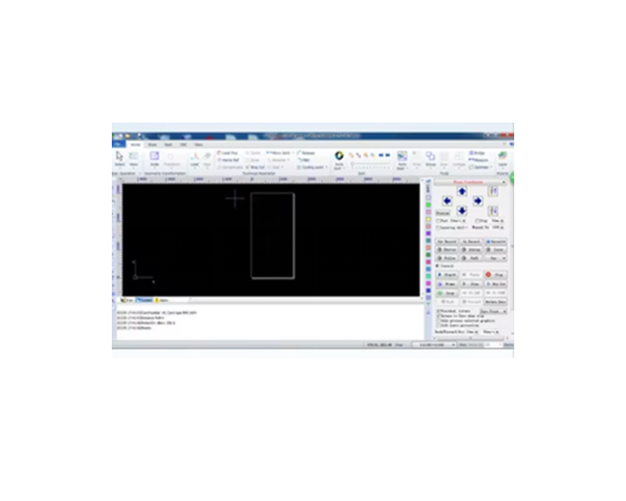Select the green layer color swatch
Viewport: 626px width, 501px height.
click(429, 204)
